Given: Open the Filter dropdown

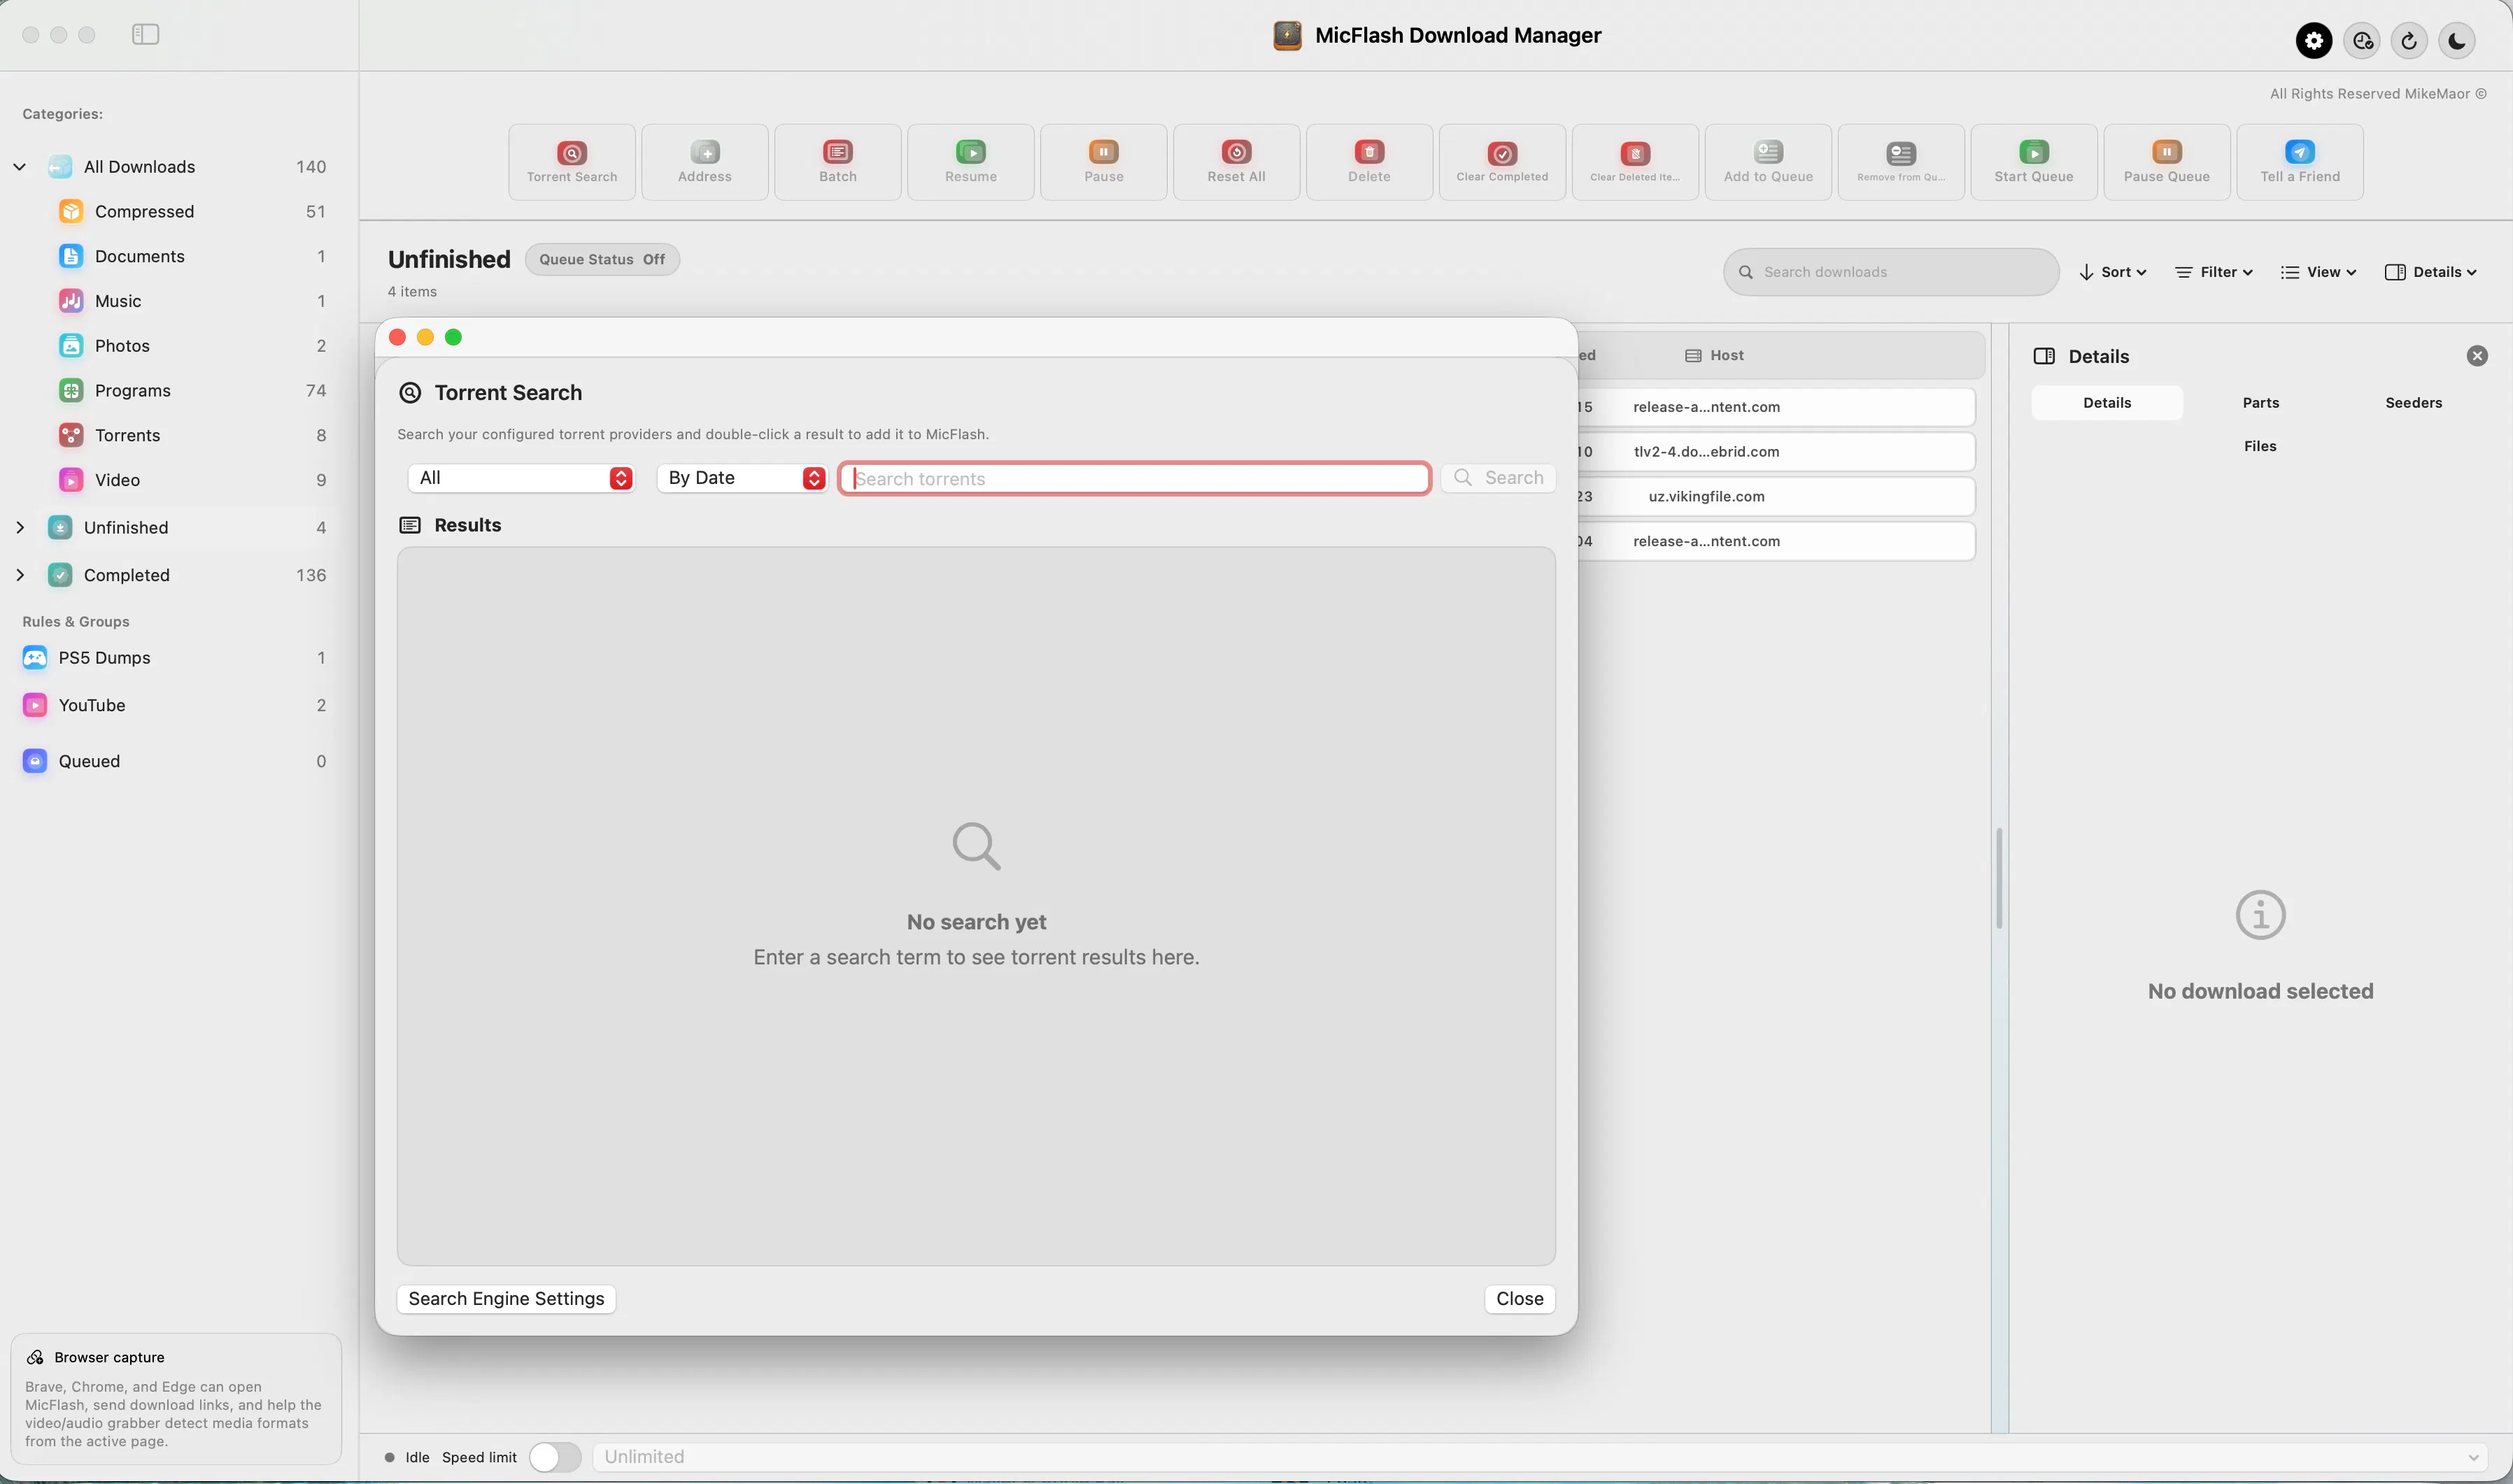Looking at the screenshot, I should tap(2214, 272).
